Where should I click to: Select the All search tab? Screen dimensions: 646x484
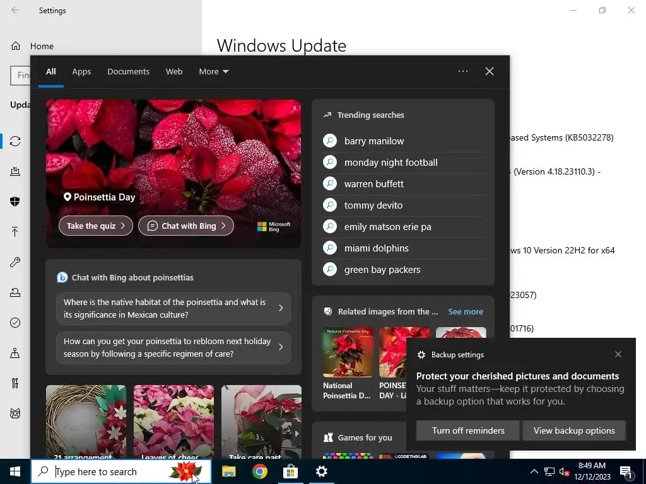click(50, 72)
